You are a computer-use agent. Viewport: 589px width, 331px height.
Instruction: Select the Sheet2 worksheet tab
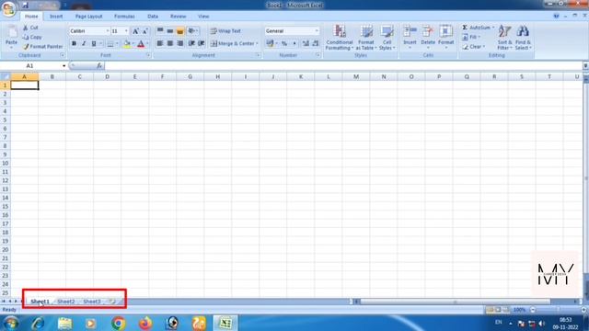pyautogui.click(x=66, y=302)
